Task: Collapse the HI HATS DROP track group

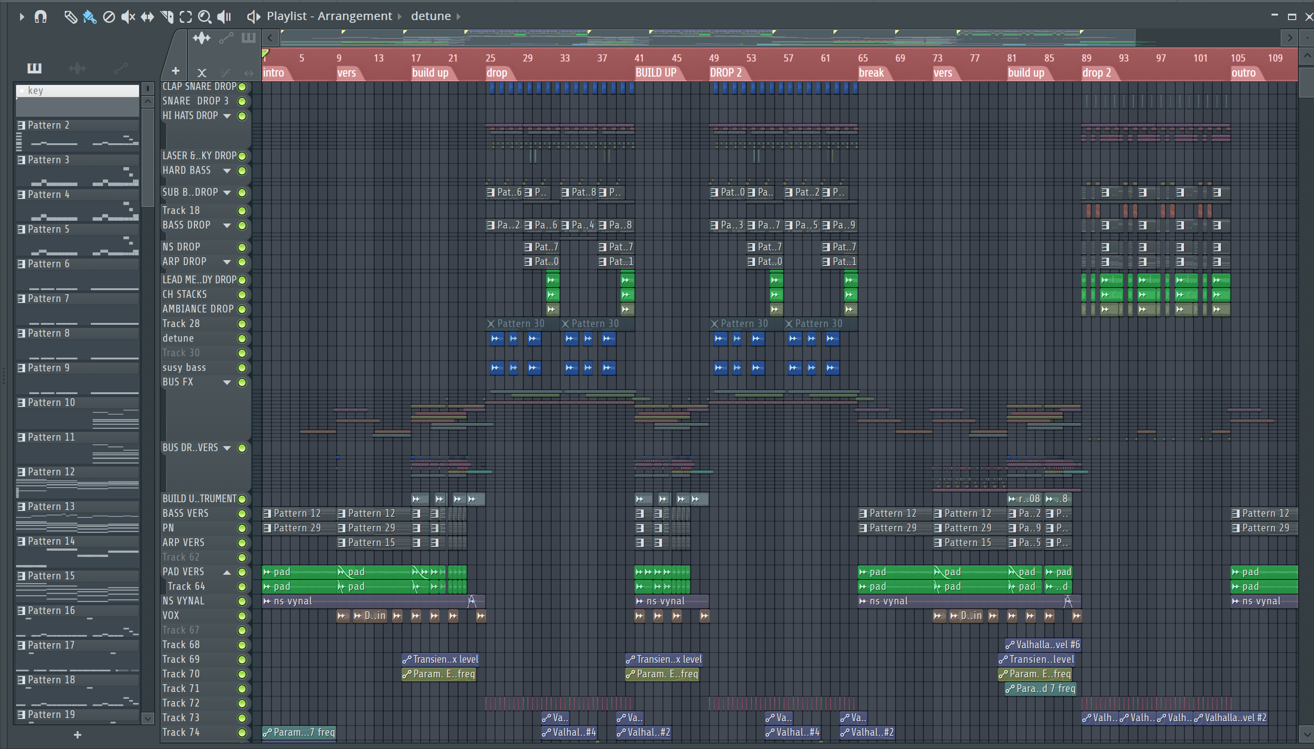Action: (227, 116)
